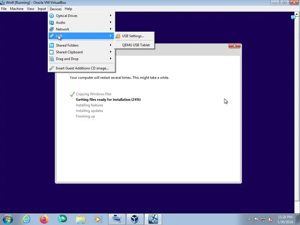This screenshot has height=225, width=300.
Task: Expand USB submenu arrow
Action: click(110, 36)
